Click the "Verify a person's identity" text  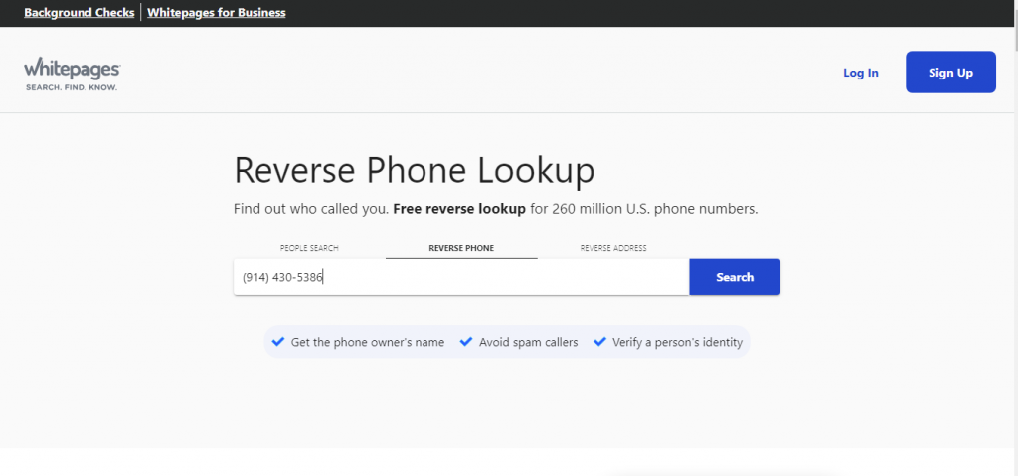tap(677, 342)
